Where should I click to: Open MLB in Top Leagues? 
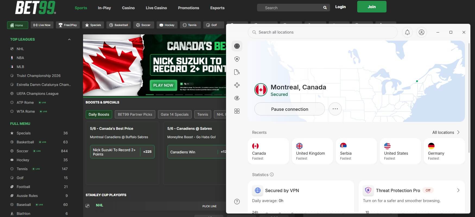coord(20,67)
